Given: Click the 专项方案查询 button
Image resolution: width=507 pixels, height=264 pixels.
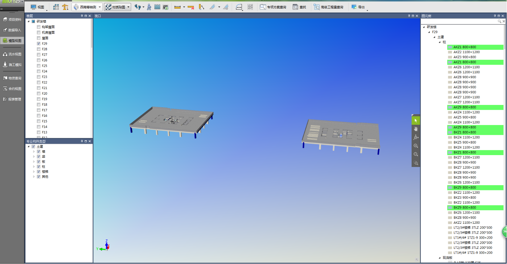Looking at the screenshot, I should [273, 7].
